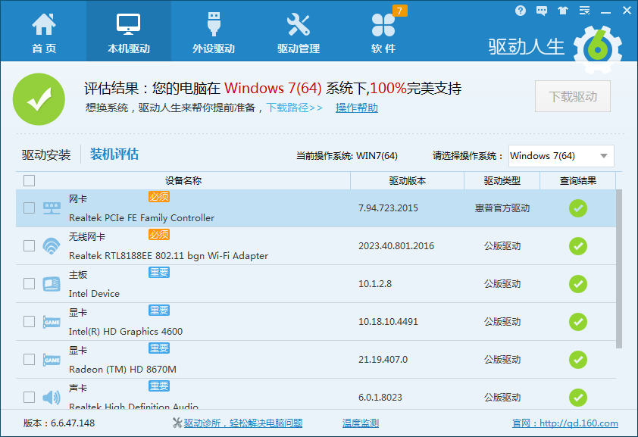Open the 首页 home tab

(x=43, y=33)
